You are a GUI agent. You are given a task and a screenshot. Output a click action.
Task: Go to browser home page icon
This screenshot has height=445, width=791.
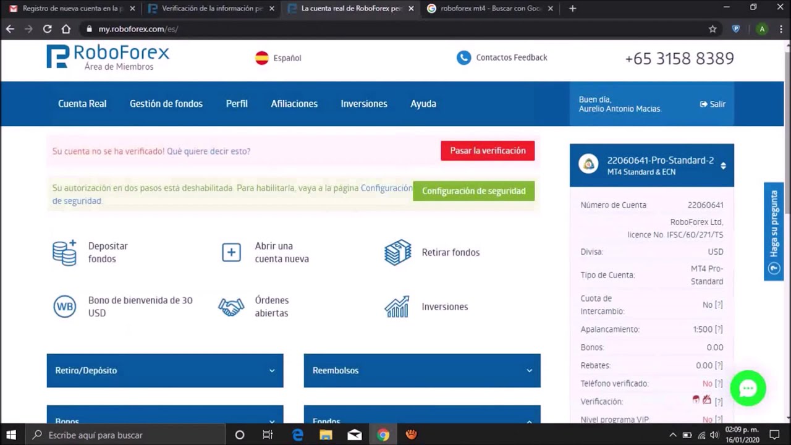(66, 29)
